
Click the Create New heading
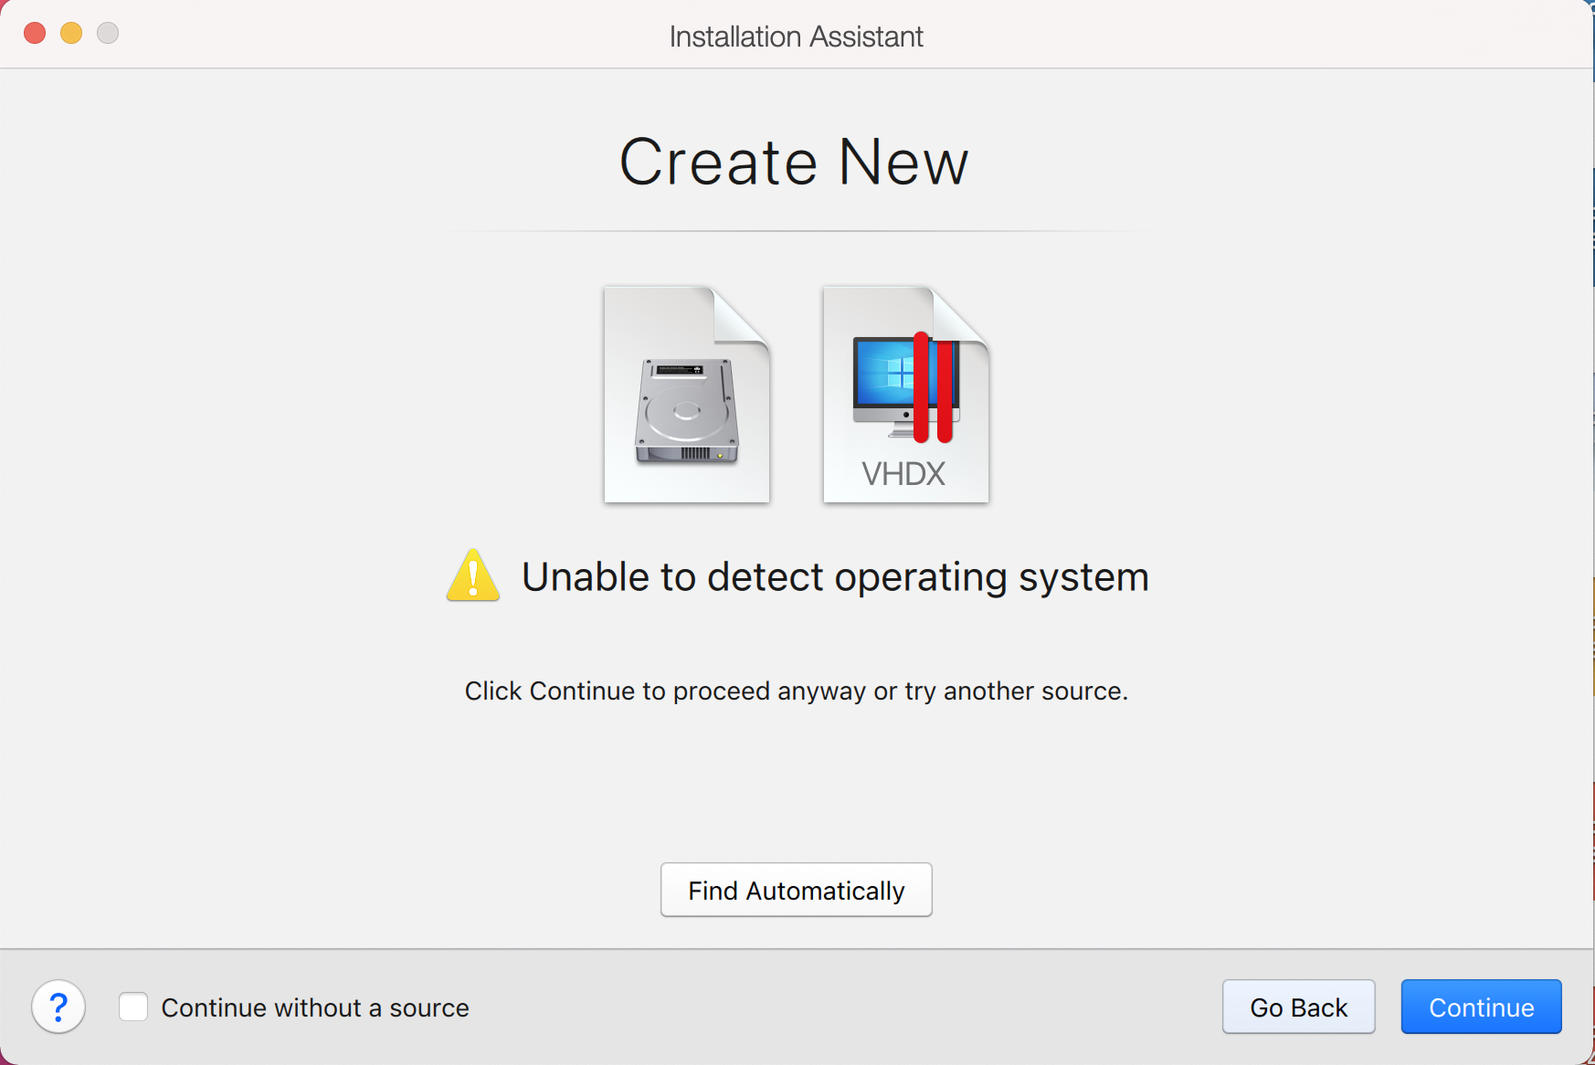coord(794,163)
